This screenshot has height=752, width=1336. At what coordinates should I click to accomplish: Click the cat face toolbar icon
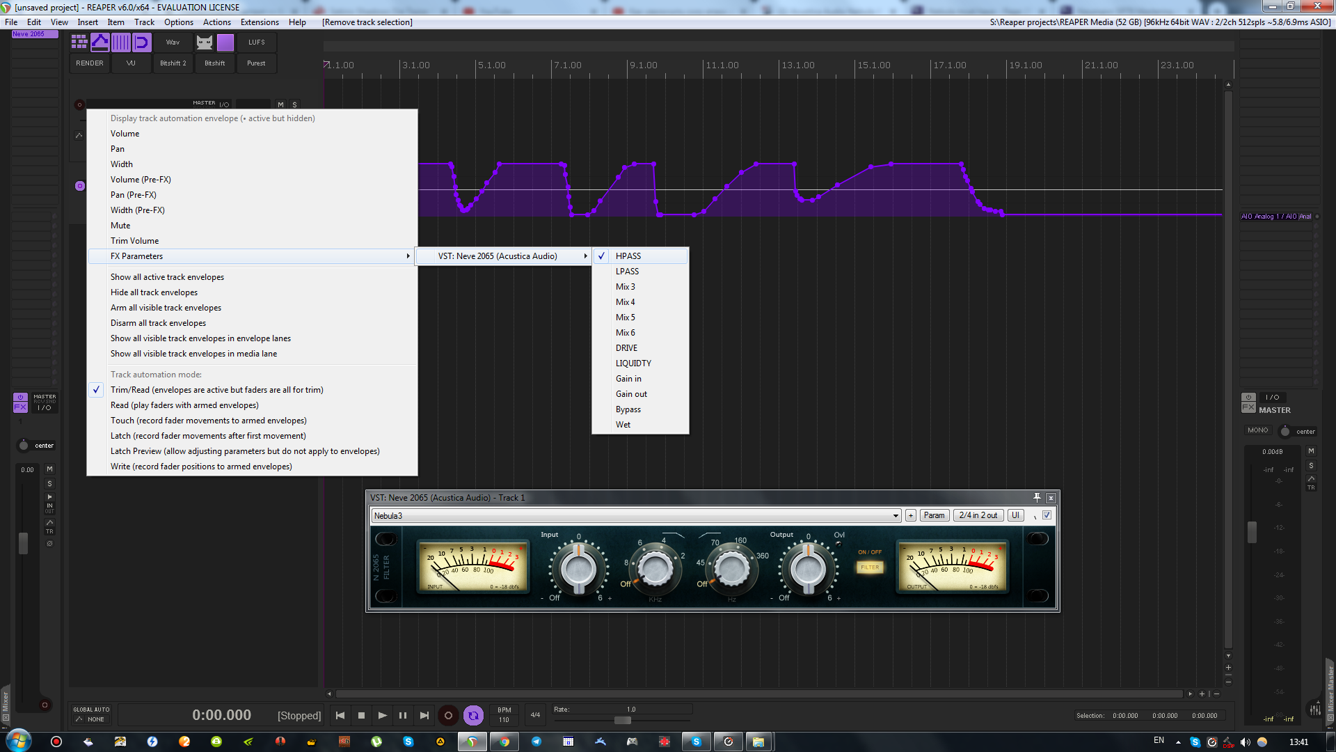[x=204, y=42]
